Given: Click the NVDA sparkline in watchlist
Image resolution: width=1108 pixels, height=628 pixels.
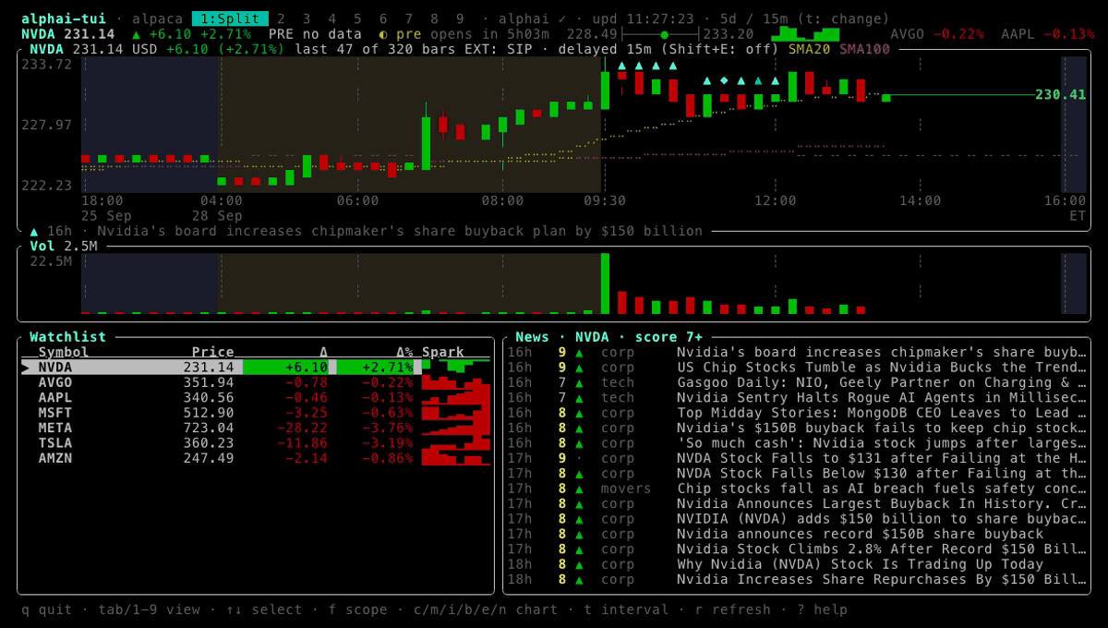Looking at the screenshot, I should click(455, 367).
